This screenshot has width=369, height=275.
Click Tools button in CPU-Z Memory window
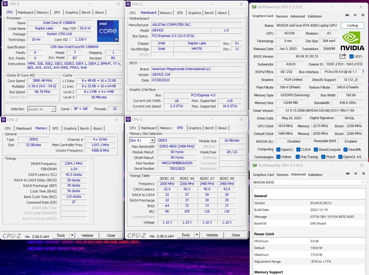click(60, 235)
